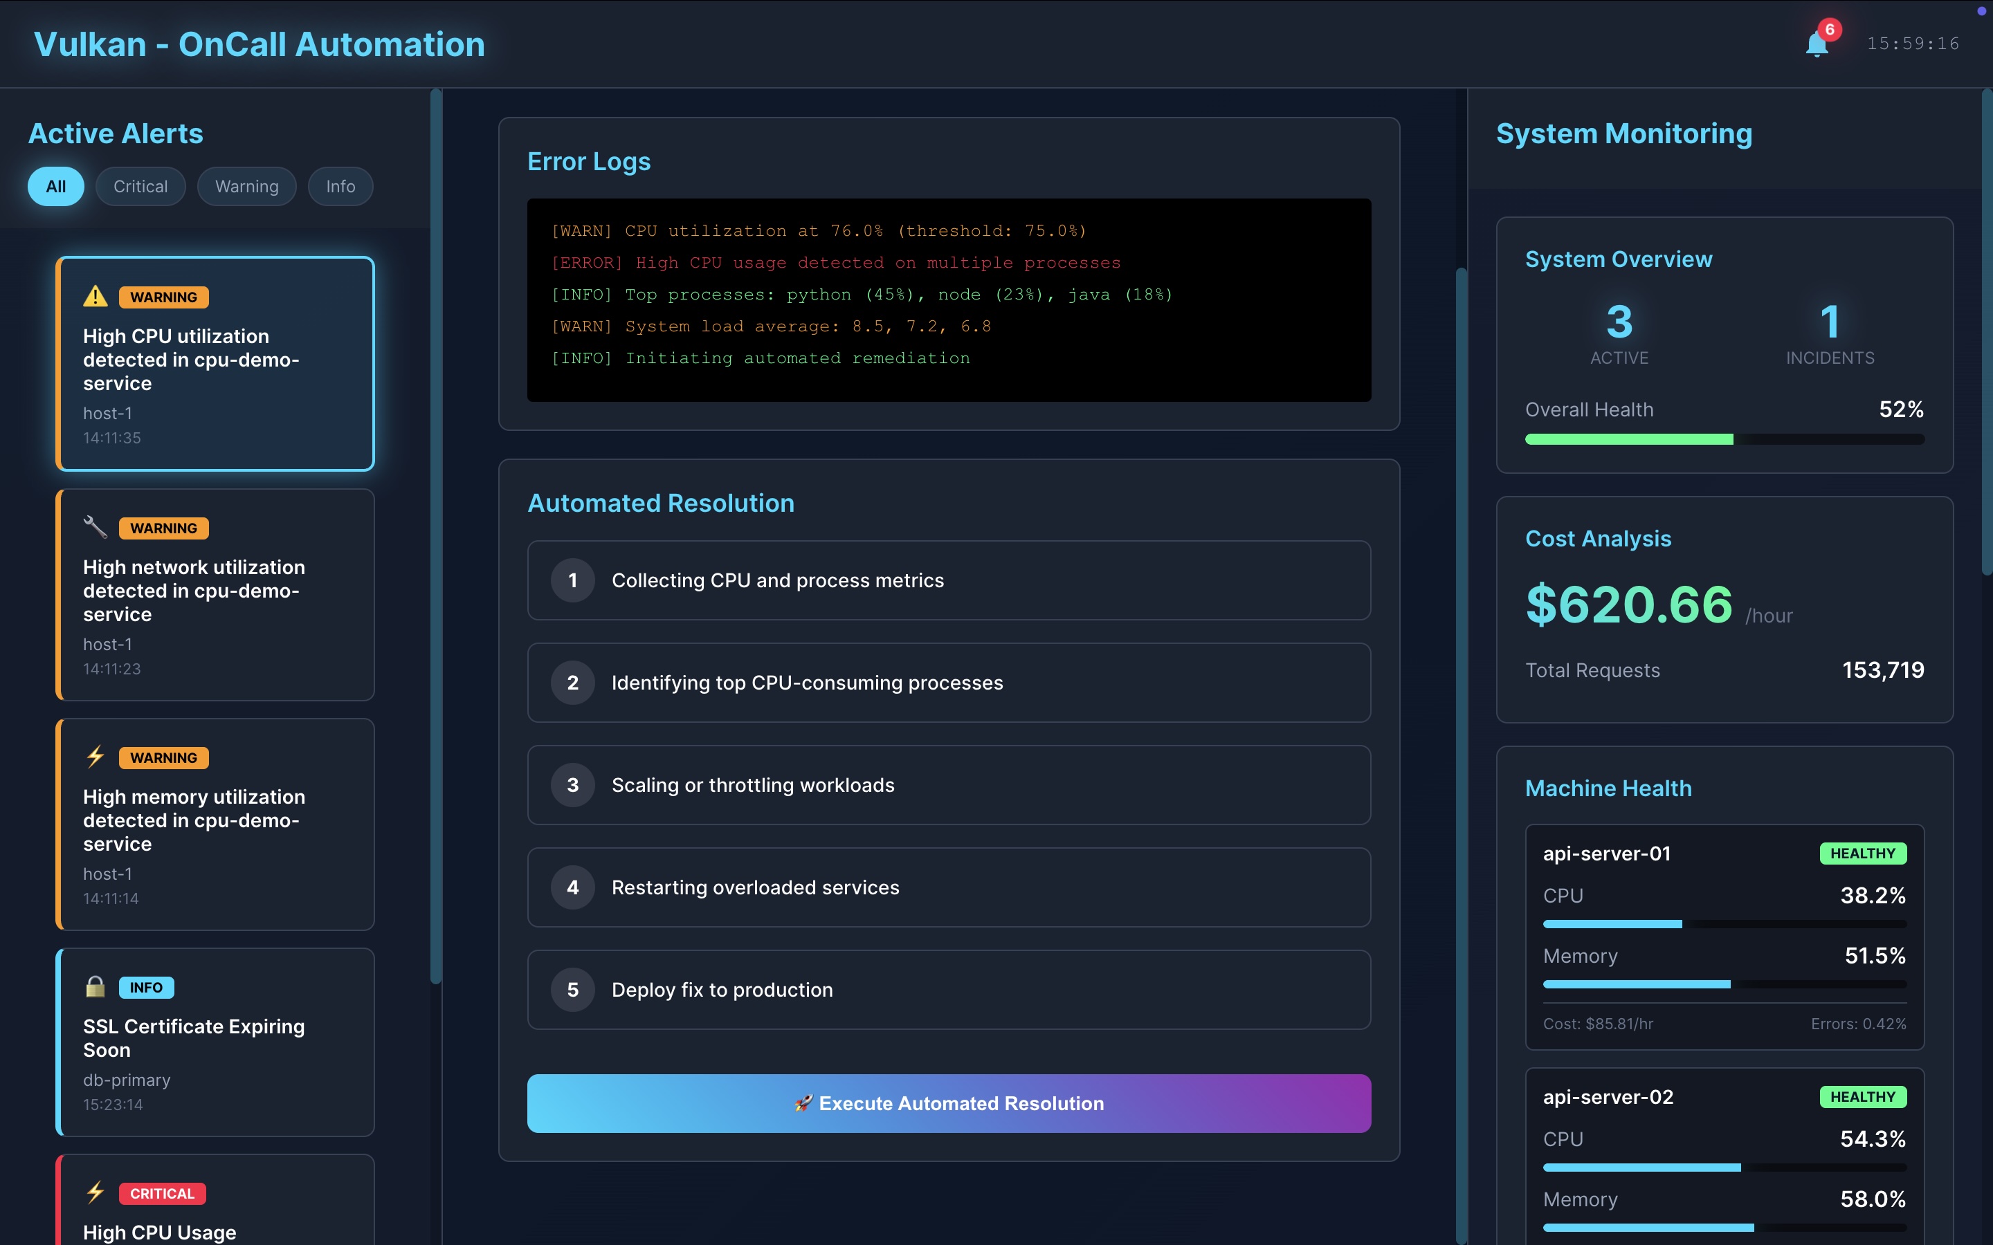Filter alerts by Critical
This screenshot has height=1245, width=1993.
pos(140,186)
